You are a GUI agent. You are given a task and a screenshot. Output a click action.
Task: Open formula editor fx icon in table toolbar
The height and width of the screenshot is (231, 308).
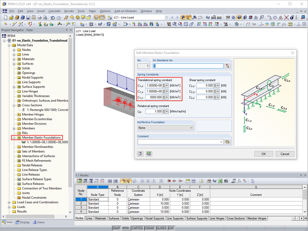click(x=239, y=181)
